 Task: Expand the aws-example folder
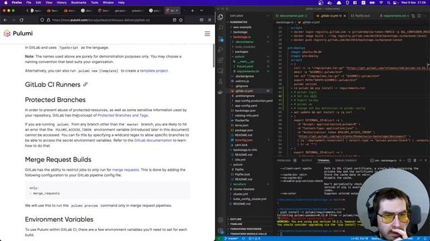pyautogui.click(x=241, y=27)
